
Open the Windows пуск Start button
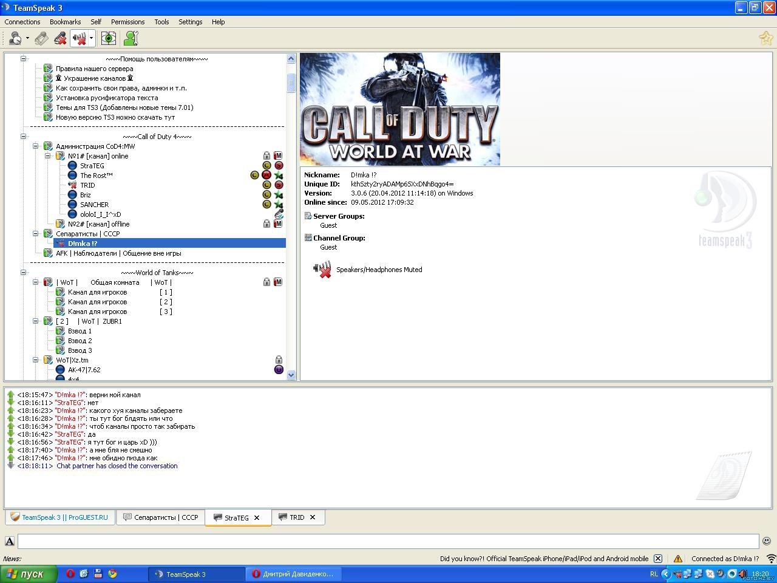[29, 574]
